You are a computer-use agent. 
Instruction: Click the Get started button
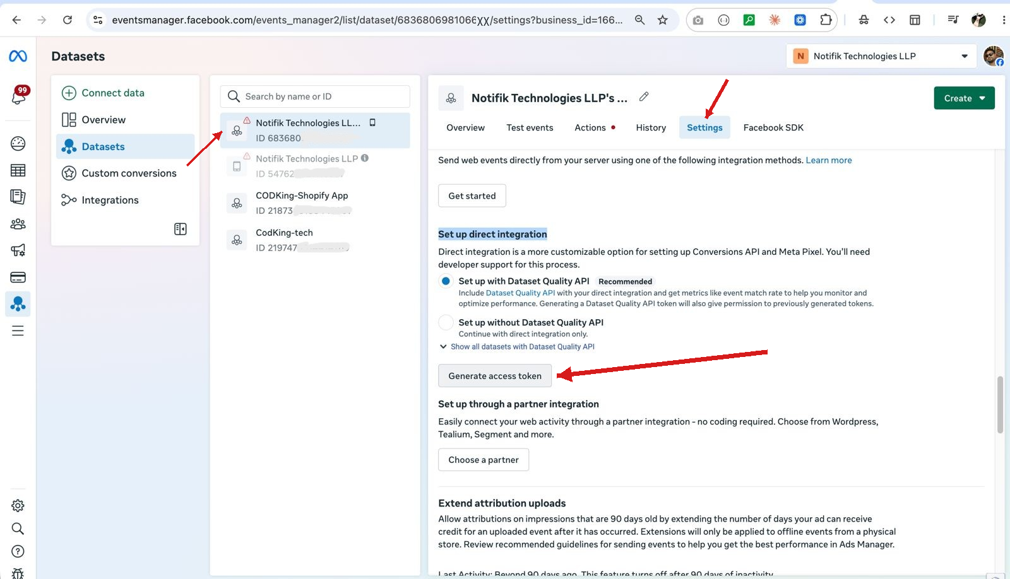[472, 196]
